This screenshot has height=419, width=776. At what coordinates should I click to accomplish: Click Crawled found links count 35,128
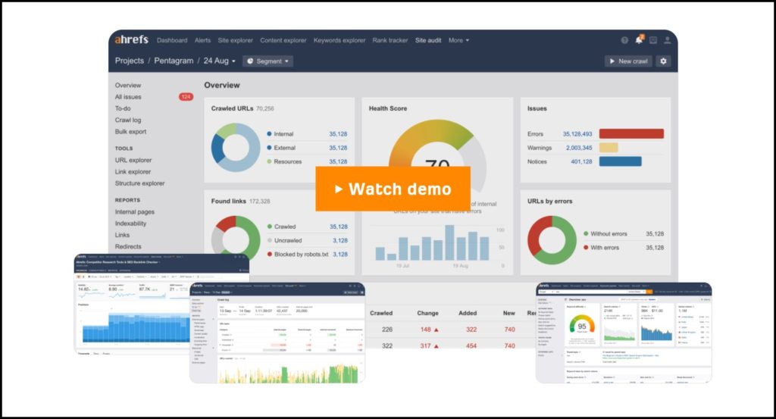tap(339, 227)
